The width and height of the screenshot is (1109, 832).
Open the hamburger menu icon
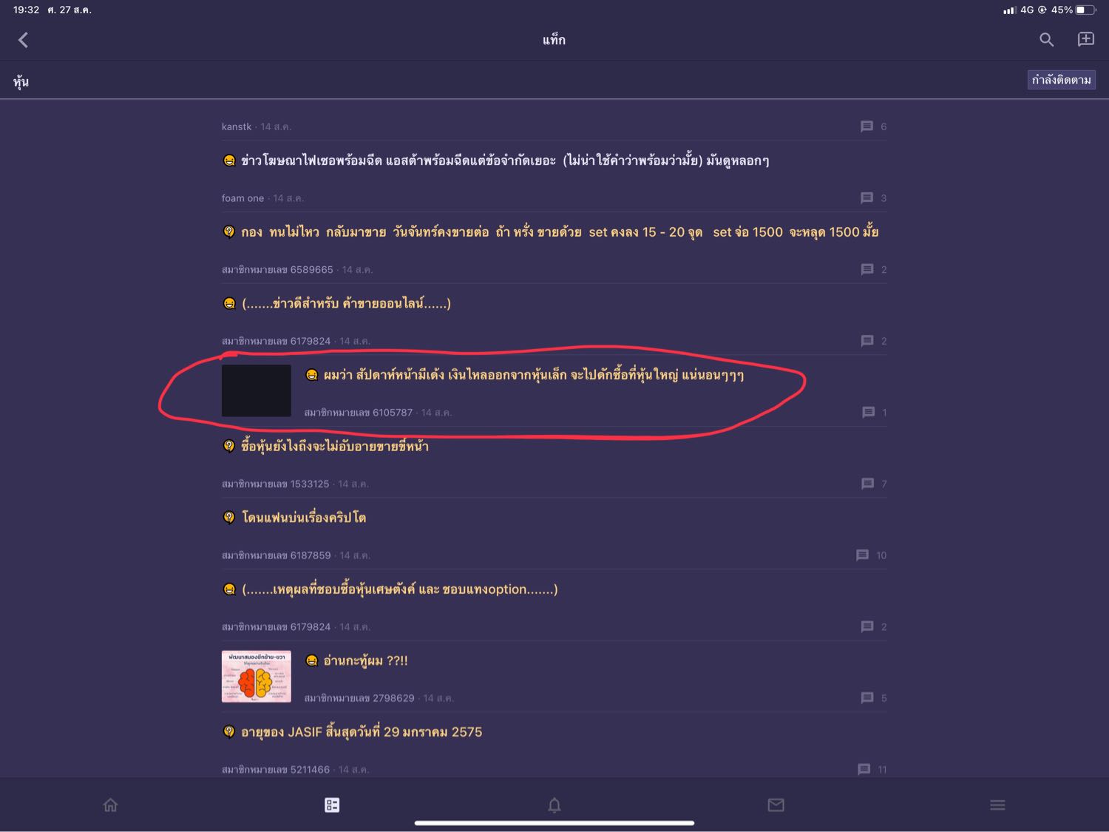pyautogui.click(x=997, y=805)
